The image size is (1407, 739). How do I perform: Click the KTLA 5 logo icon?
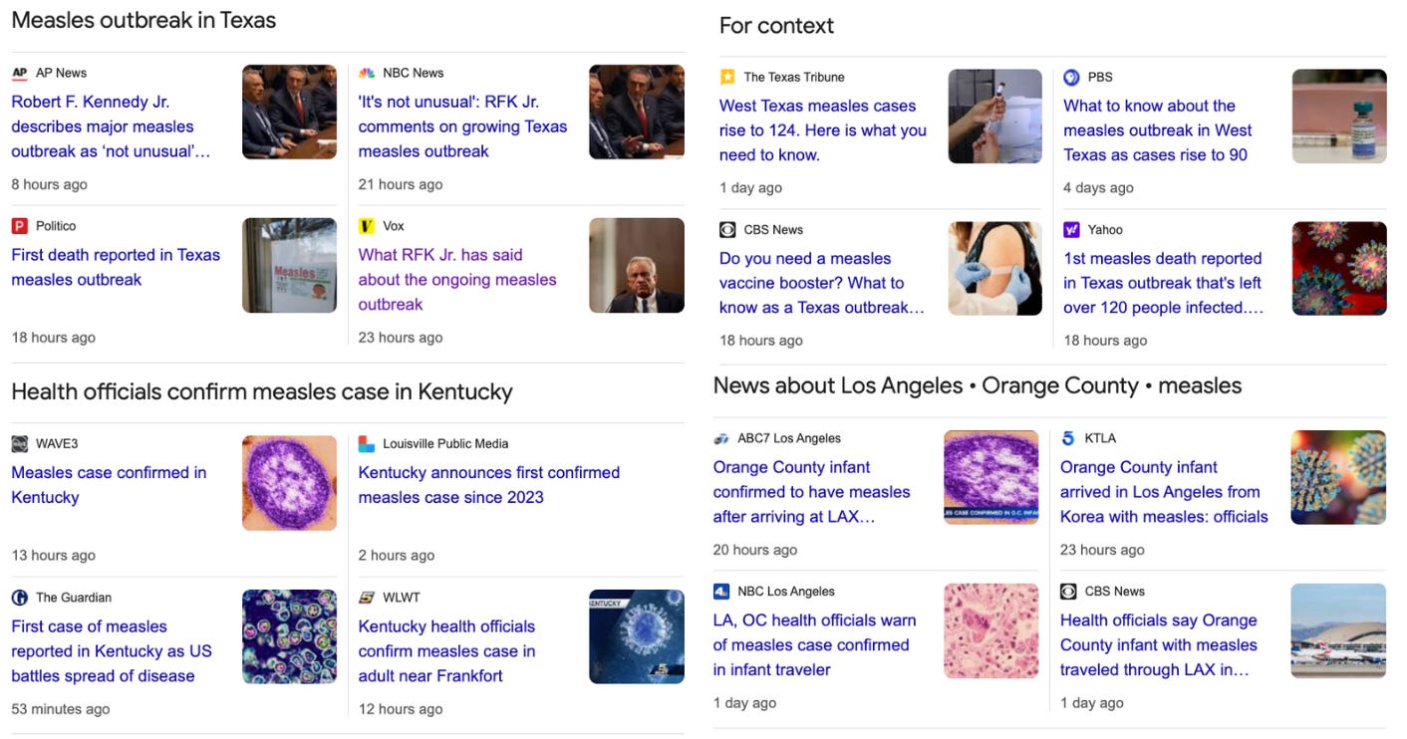[x=1068, y=438]
